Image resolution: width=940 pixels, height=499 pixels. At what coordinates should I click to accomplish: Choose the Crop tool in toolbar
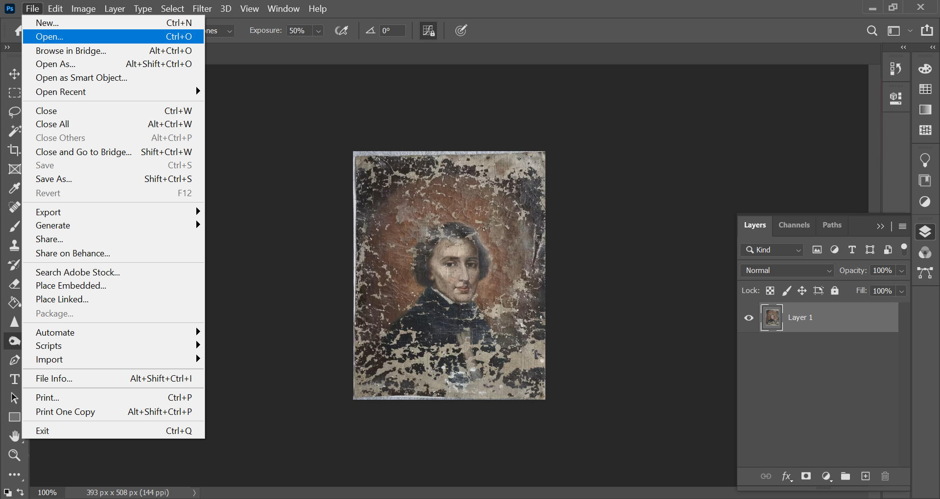coord(14,150)
